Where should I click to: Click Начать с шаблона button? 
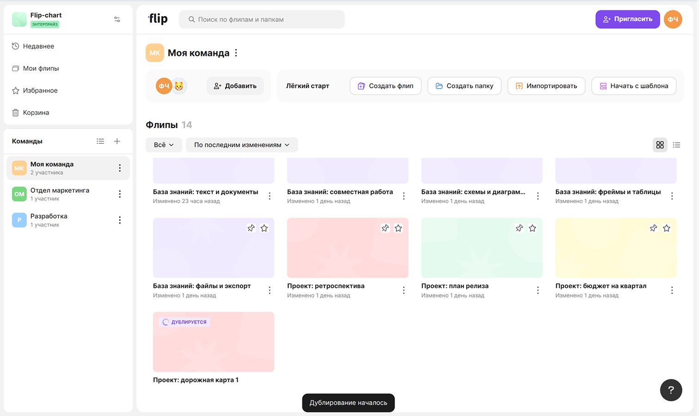click(634, 86)
